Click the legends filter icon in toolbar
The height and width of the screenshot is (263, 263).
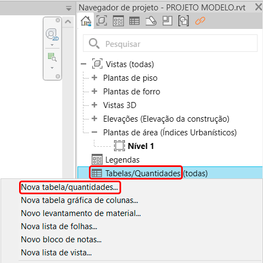(x=118, y=21)
